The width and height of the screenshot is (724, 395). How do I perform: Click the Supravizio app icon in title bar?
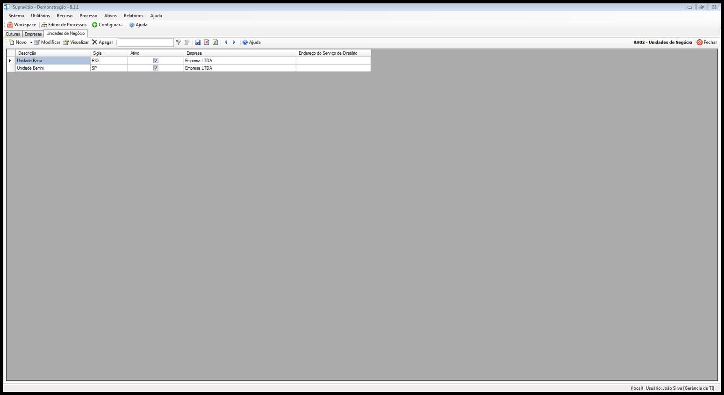pos(7,7)
